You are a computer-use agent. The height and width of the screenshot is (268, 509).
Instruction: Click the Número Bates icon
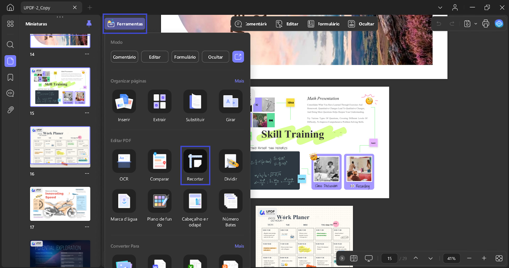[231, 201]
